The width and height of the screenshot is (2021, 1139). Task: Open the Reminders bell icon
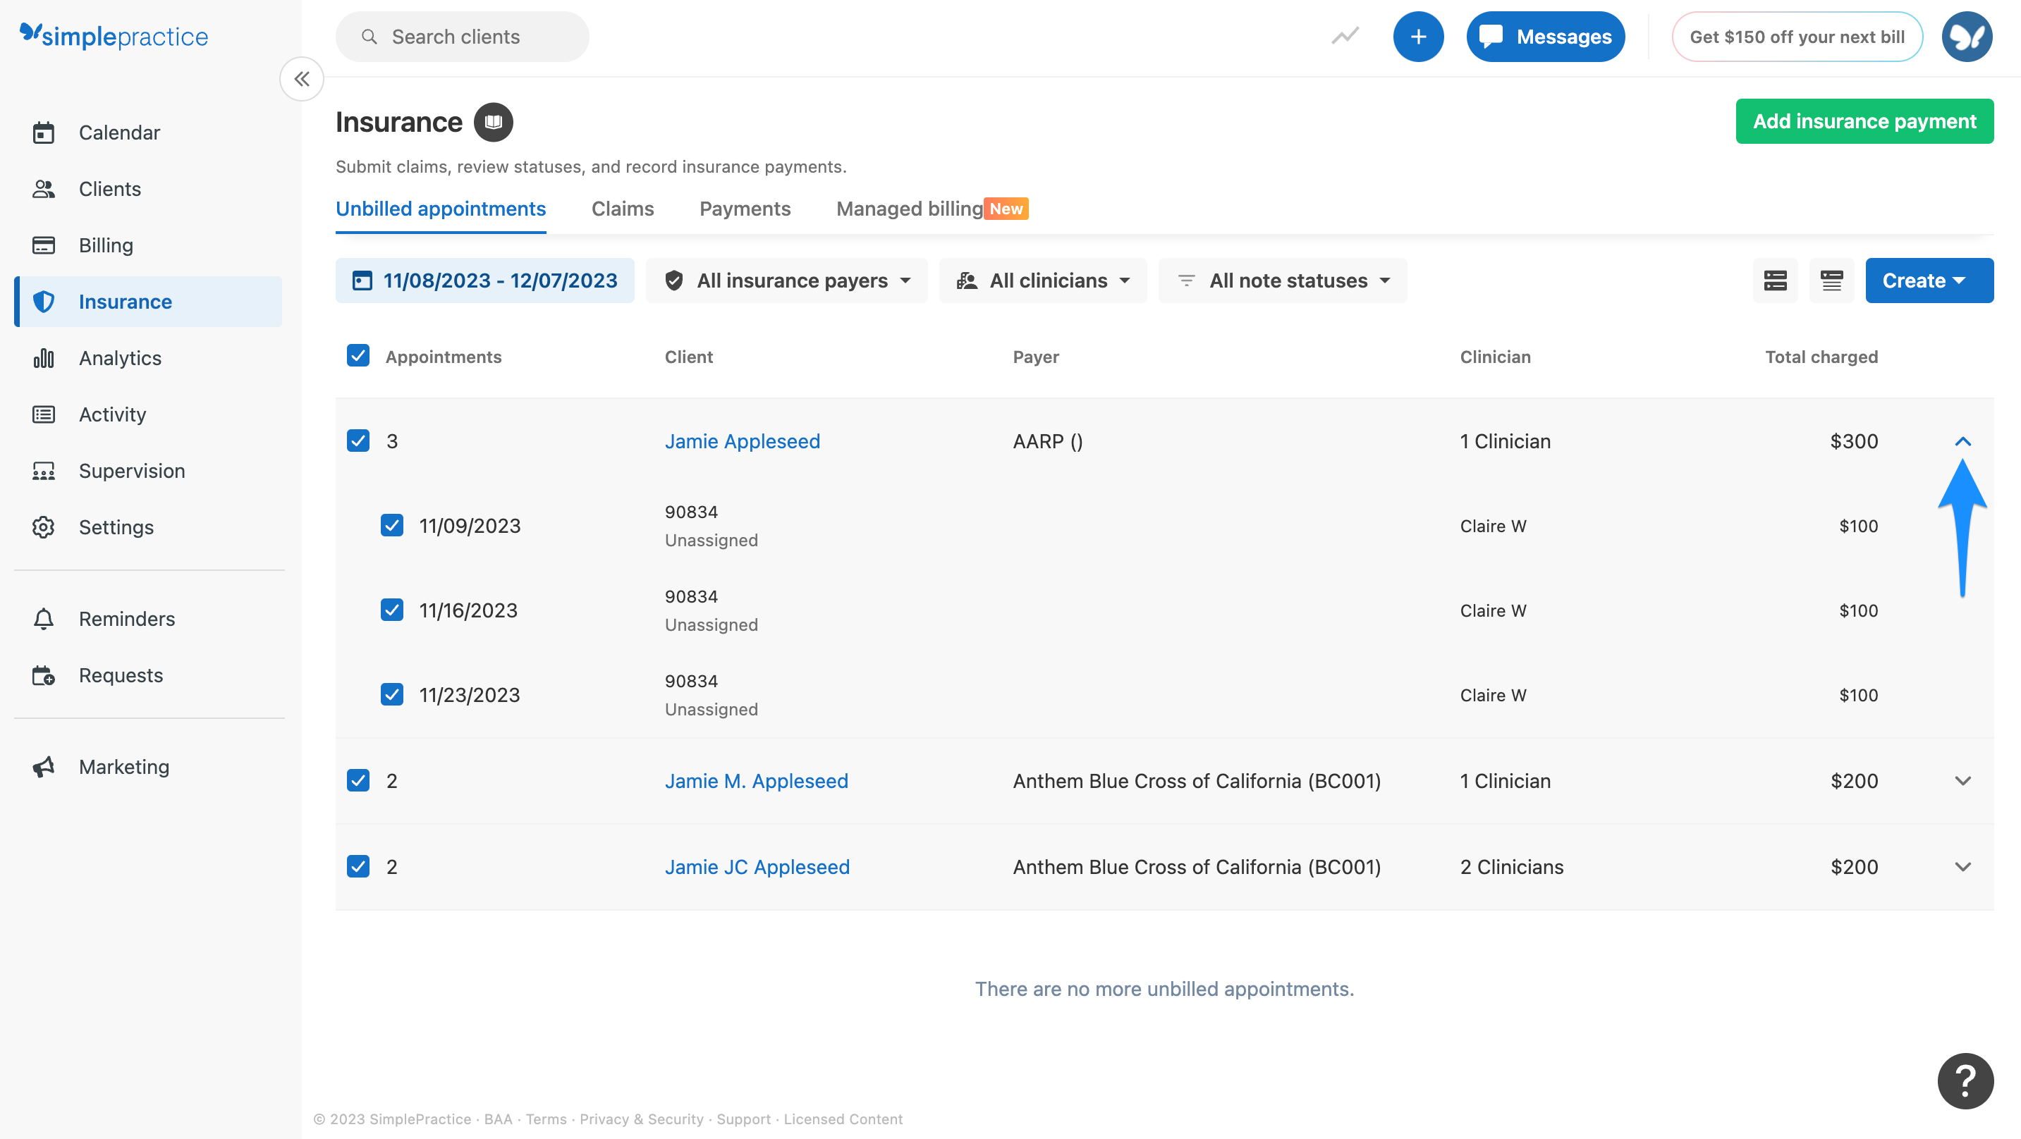click(x=44, y=619)
